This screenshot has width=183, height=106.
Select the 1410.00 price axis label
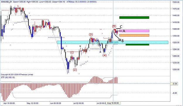click(x=176, y=22)
